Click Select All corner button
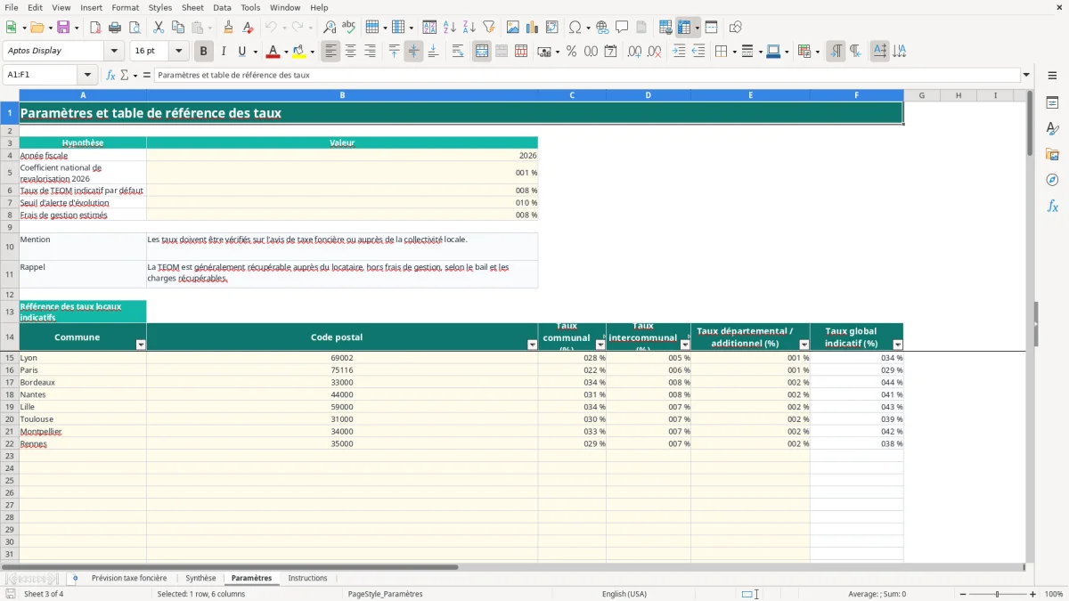 [10, 95]
